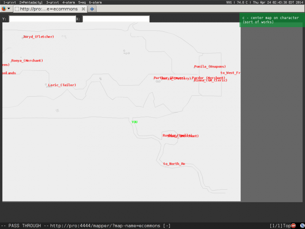Switch to workspace 4-aterm
Screen dimensions: 305x229
click(x=69, y=2)
